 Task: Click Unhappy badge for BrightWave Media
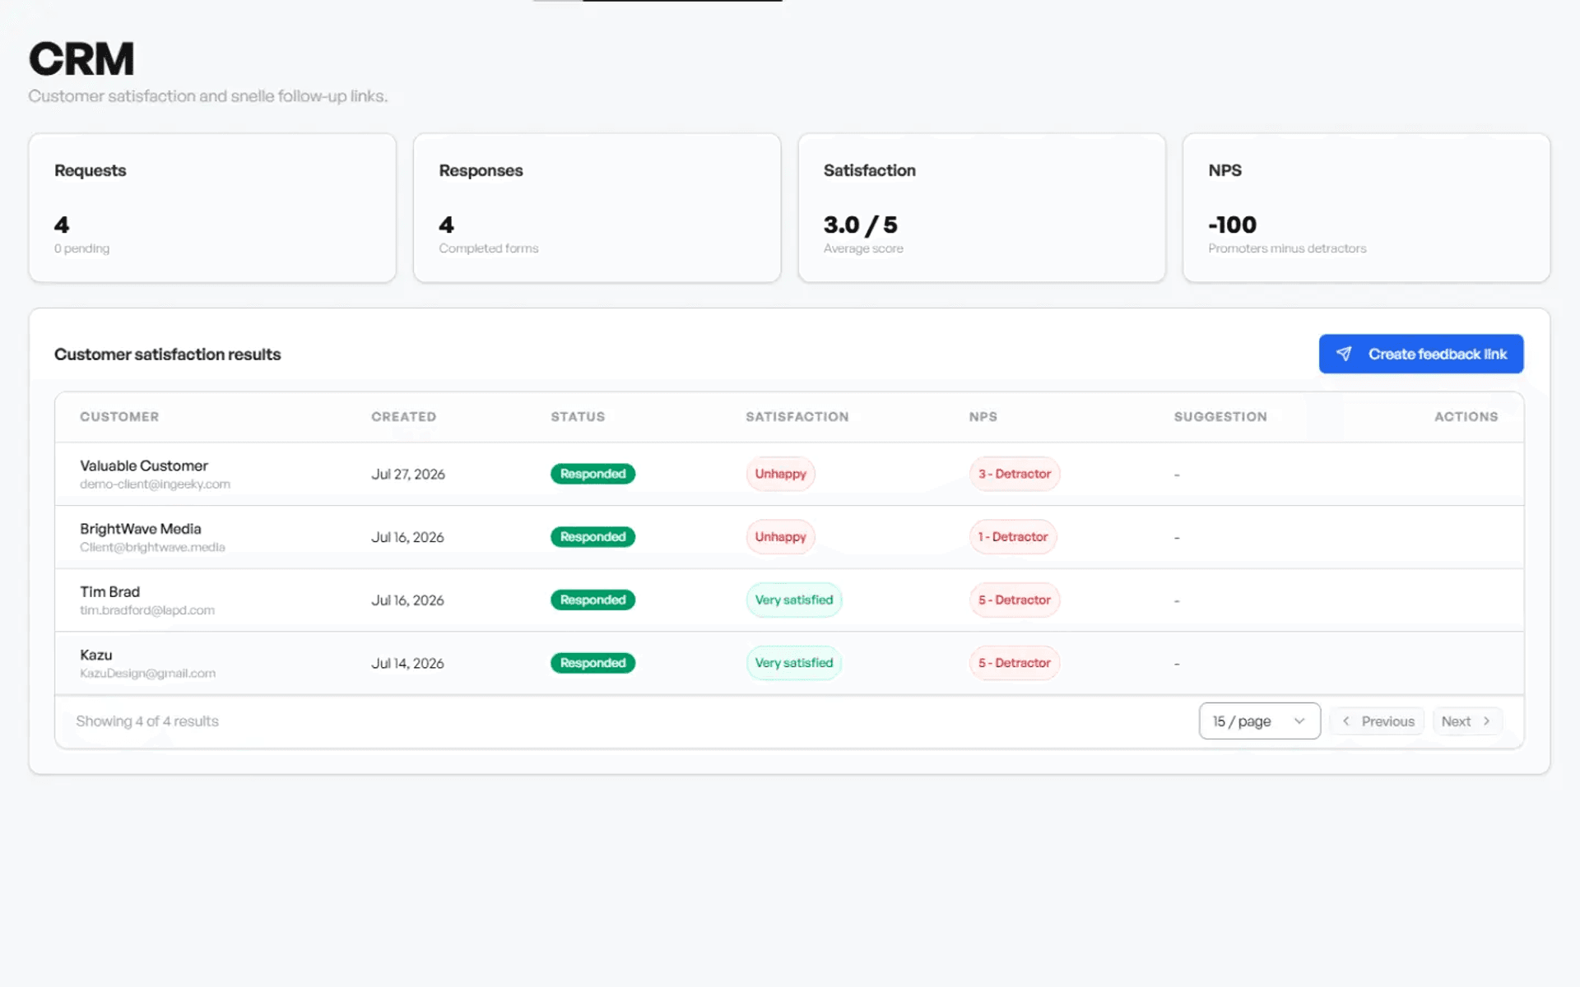point(780,537)
